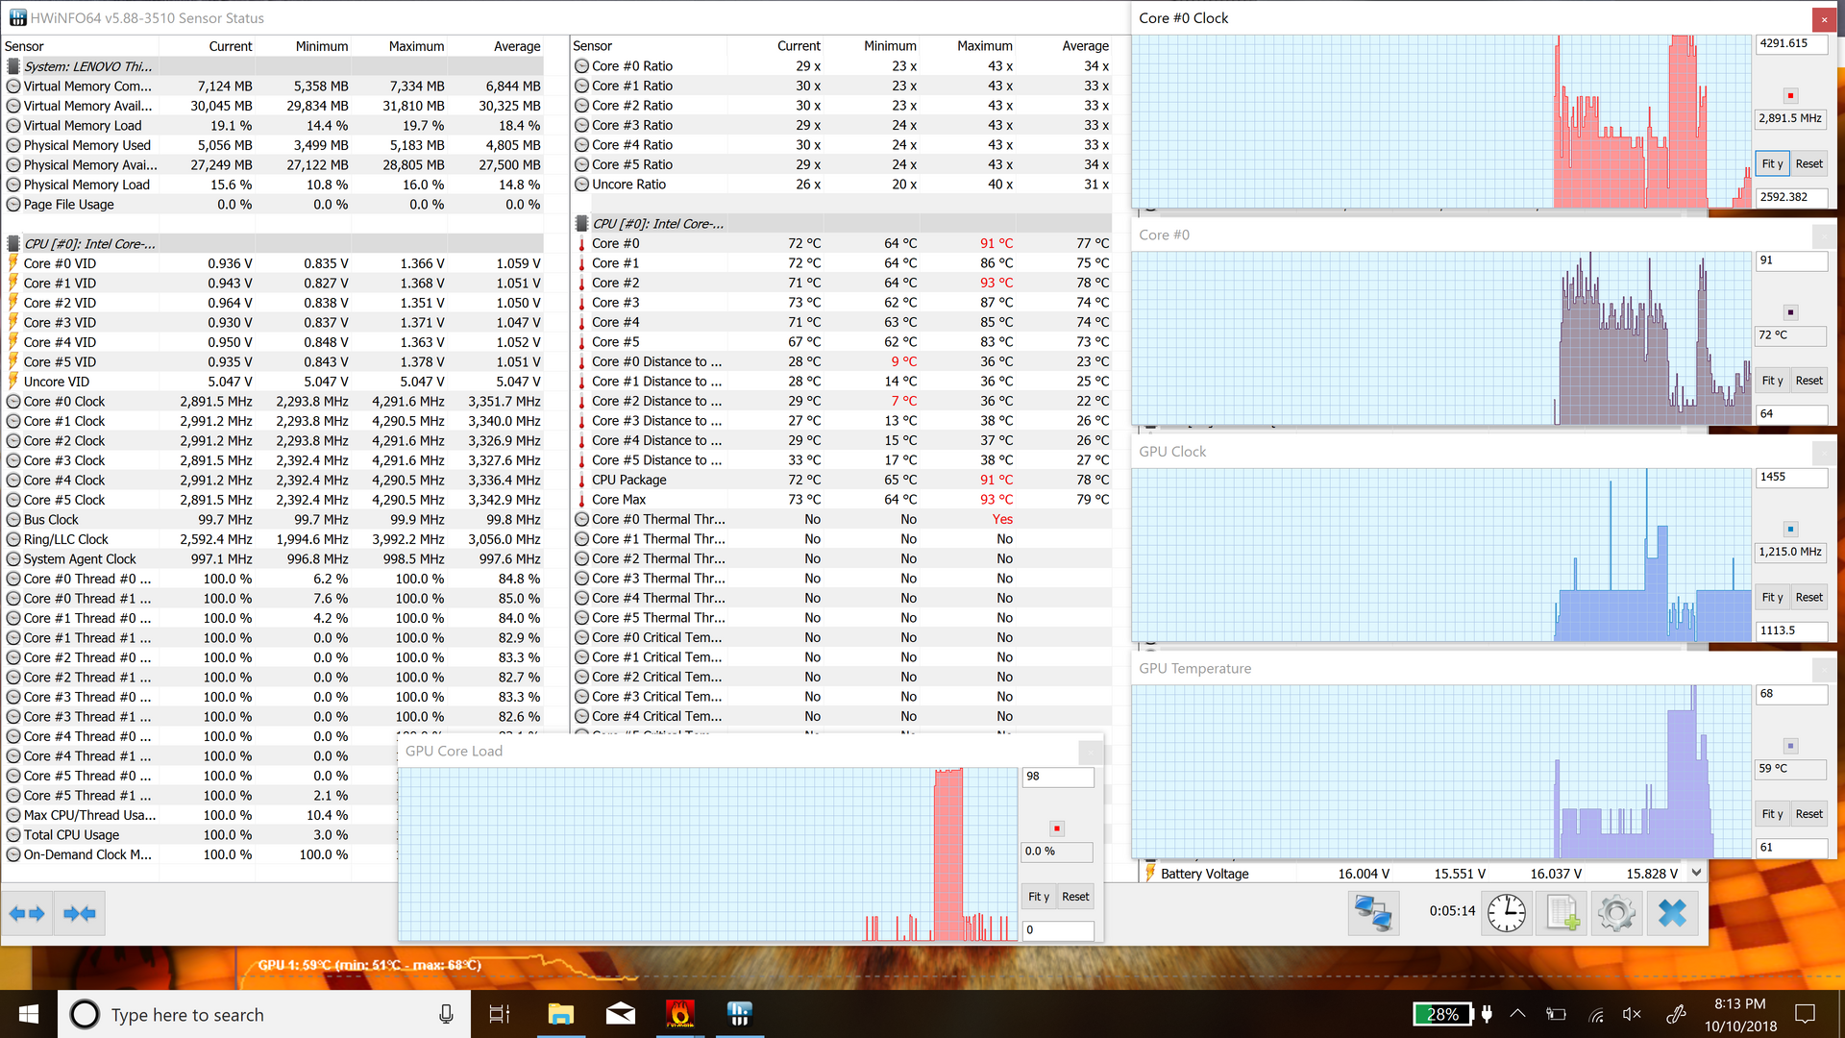This screenshot has width=1845, height=1038.
Task: Reset the elapsed time clock icon
Action: [1506, 913]
